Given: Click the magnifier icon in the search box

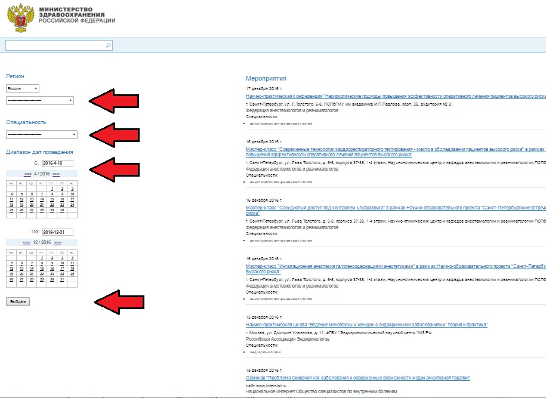Looking at the screenshot, I should click(x=108, y=45).
